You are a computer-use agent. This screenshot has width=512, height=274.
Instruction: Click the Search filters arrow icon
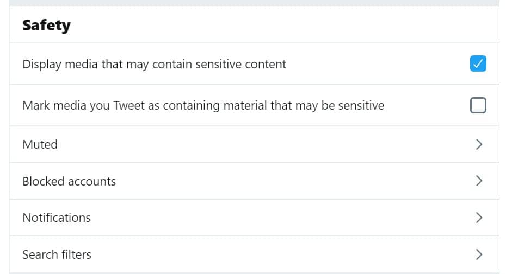tap(479, 254)
